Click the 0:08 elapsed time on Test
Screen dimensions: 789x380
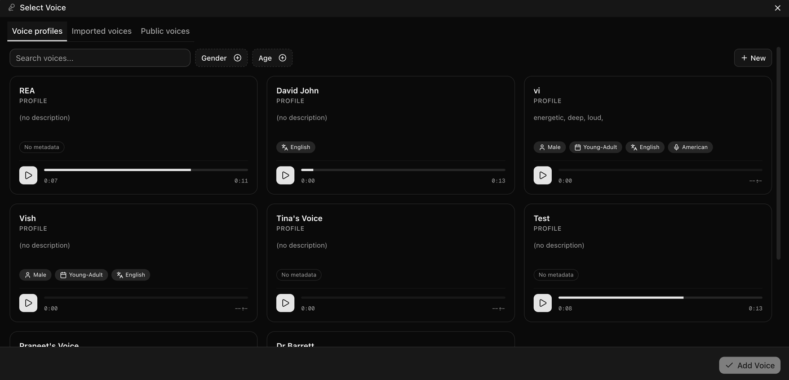[x=565, y=309]
